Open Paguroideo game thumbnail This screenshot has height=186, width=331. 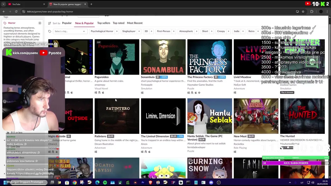tap(117, 57)
